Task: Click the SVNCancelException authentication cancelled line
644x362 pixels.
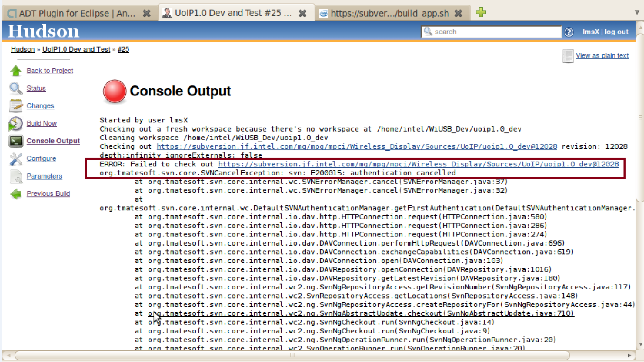Action: (x=277, y=173)
